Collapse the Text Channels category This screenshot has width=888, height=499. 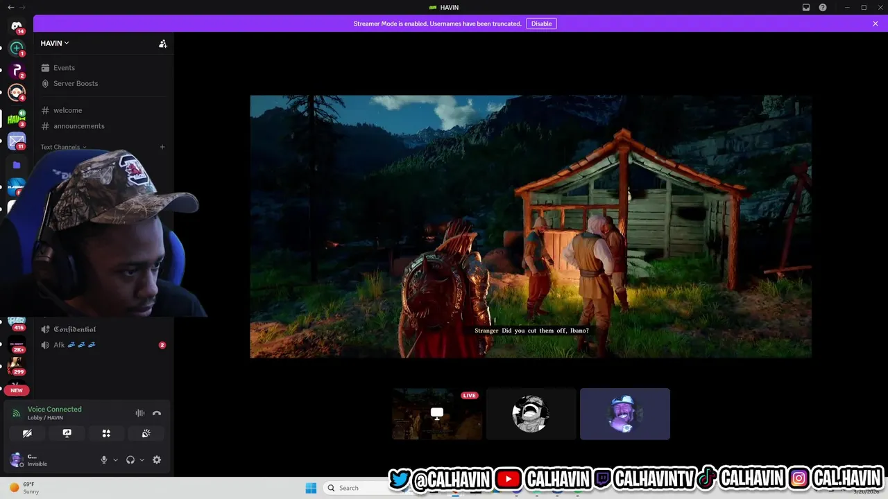63,147
